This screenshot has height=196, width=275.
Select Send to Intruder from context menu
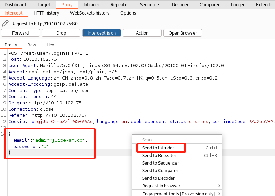pos(158,148)
